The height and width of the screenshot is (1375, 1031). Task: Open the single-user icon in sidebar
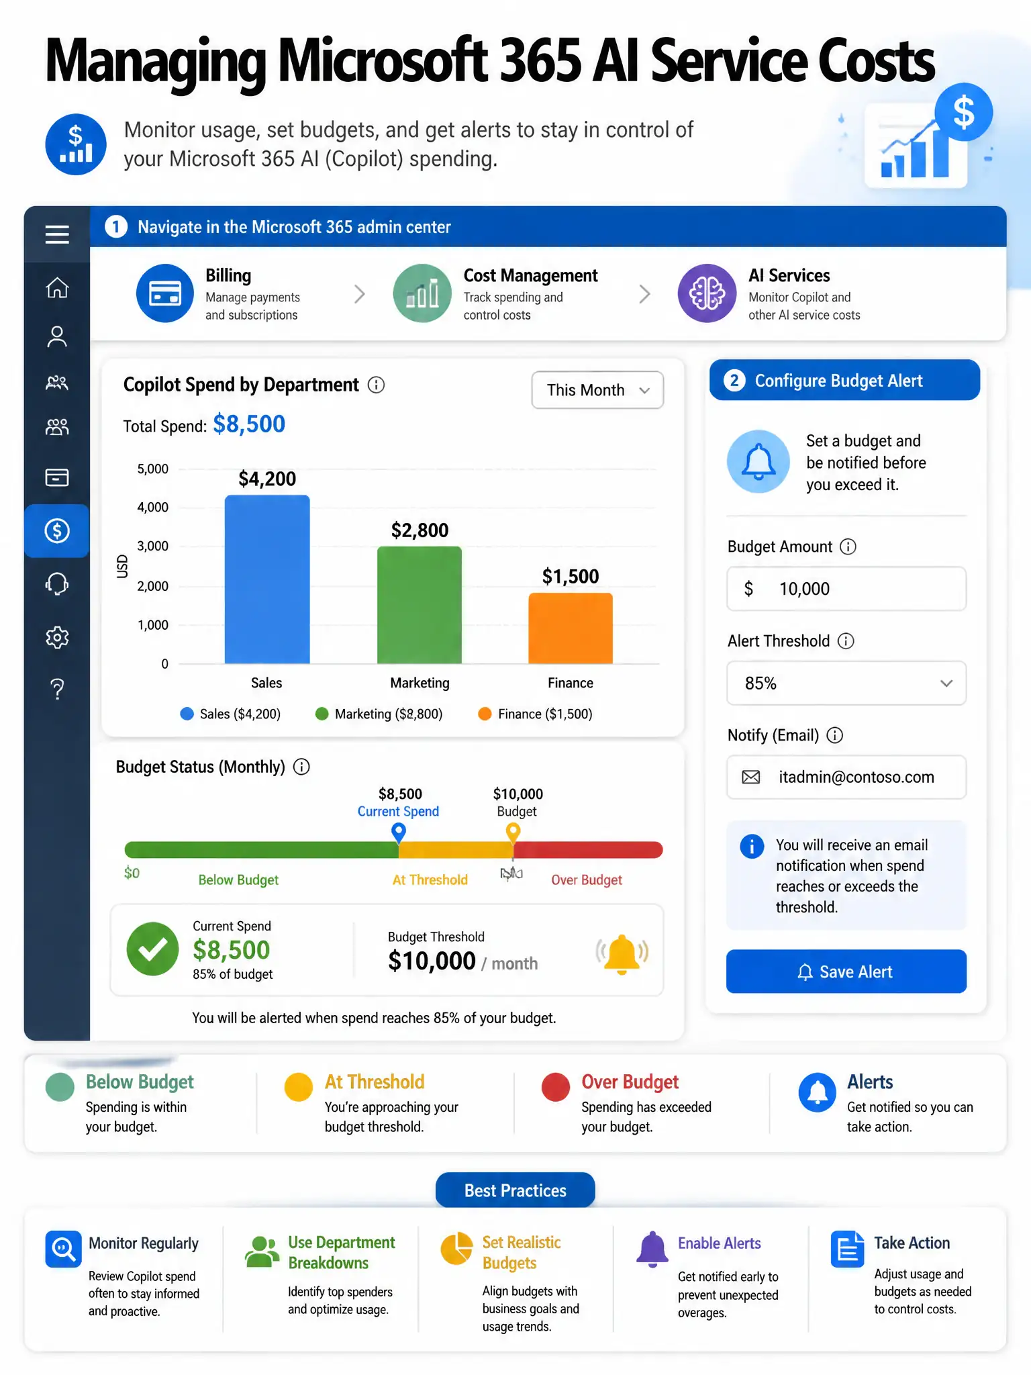tap(57, 336)
